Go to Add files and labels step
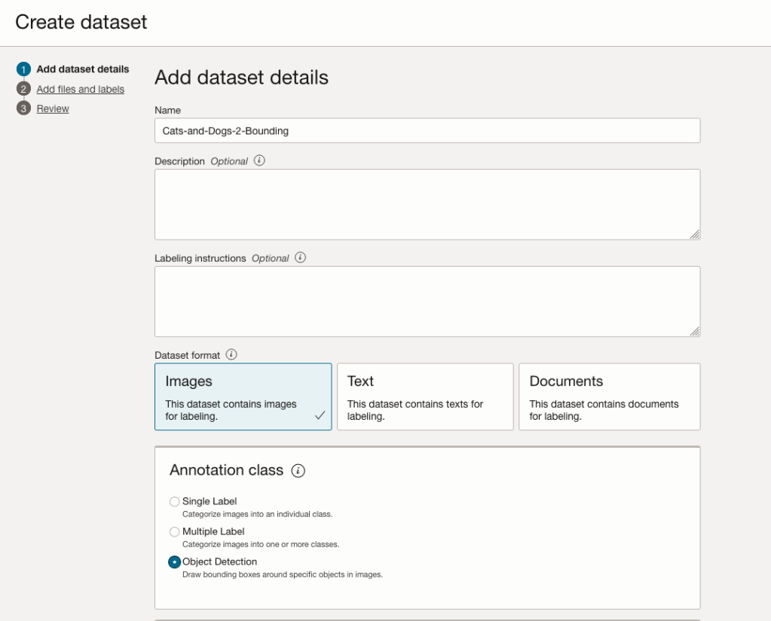Viewport: 771px width, 621px height. click(x=81, y=89)
